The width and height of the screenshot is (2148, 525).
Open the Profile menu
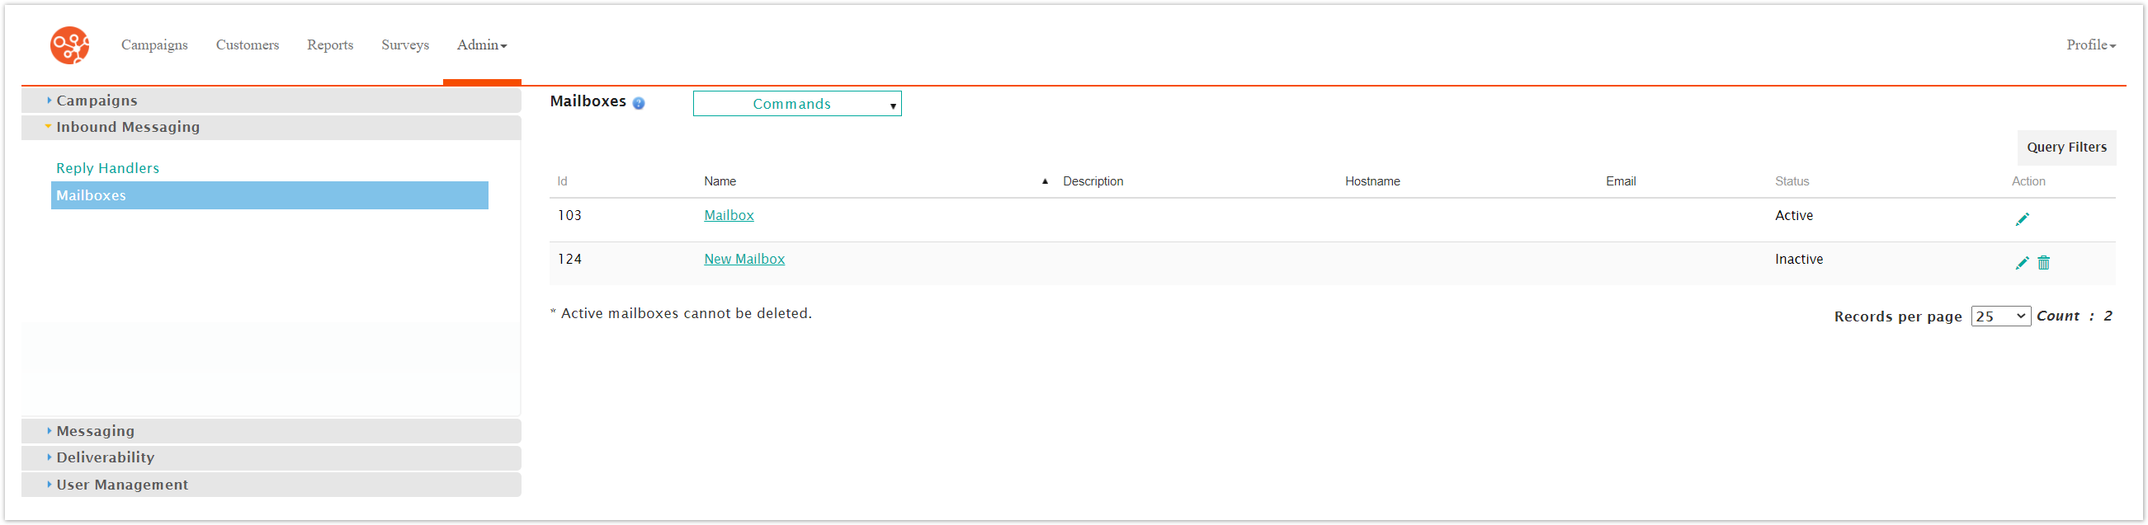(2089, 45)
